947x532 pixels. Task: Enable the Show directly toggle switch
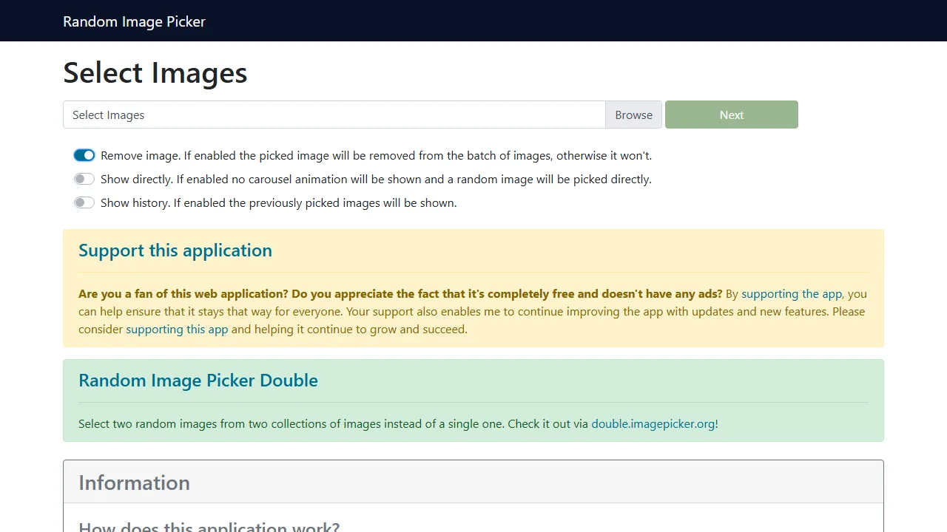(x=84, y=179)
